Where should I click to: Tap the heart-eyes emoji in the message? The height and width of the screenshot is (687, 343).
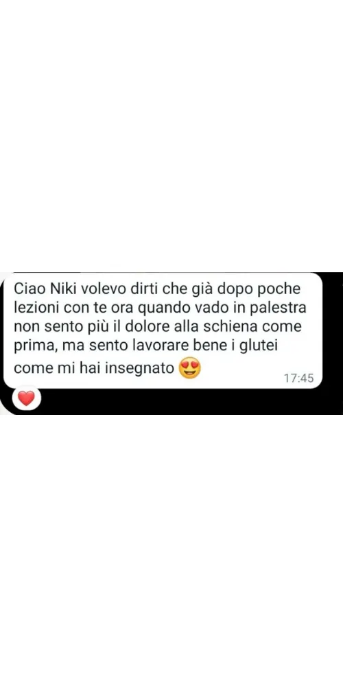(x=190, y=368)
